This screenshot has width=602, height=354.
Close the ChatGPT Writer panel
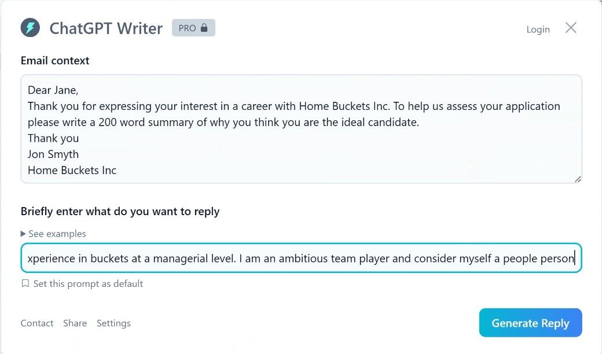571,28
